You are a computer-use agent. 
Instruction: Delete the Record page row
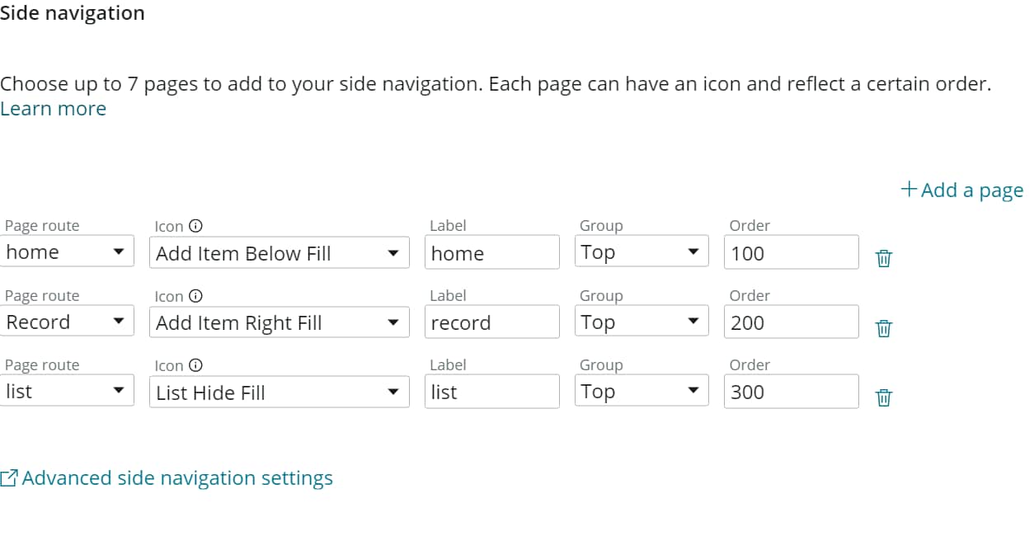click(883, 328)
